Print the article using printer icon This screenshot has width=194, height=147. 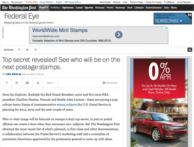coord(38,83)
